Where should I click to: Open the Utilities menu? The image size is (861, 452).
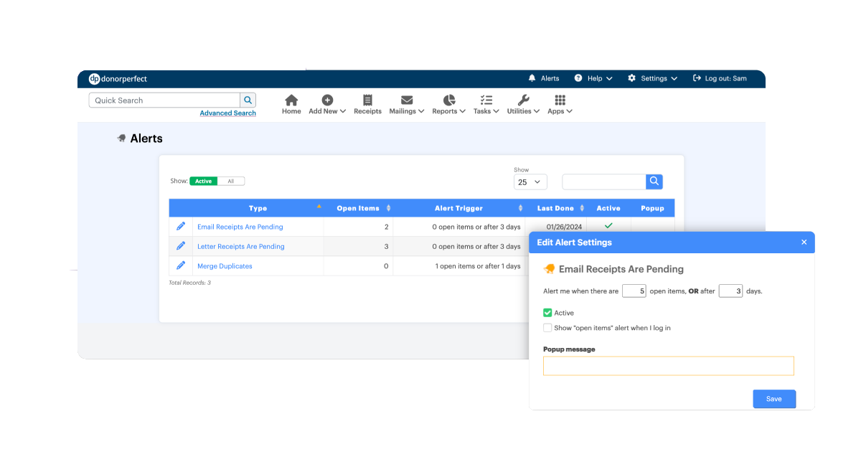(x=523, y=105)
